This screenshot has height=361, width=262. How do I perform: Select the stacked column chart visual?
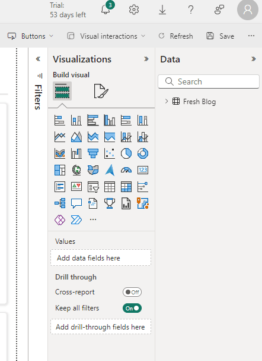76,120
